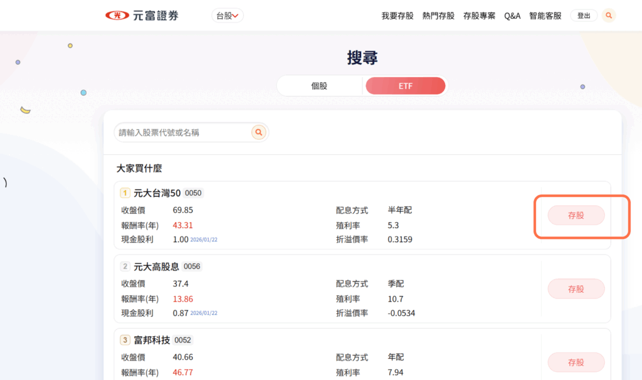Go to 熱門存股 menu item
This screenshot has width=642, height=380.
point(438,16)
